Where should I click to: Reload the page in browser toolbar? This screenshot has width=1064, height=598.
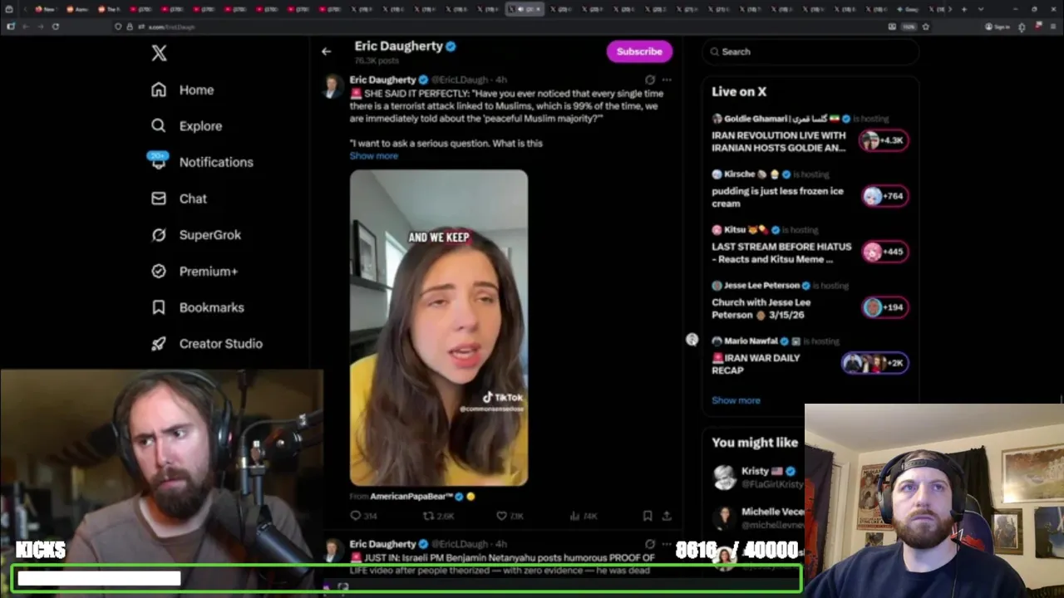tap(56, 27)
